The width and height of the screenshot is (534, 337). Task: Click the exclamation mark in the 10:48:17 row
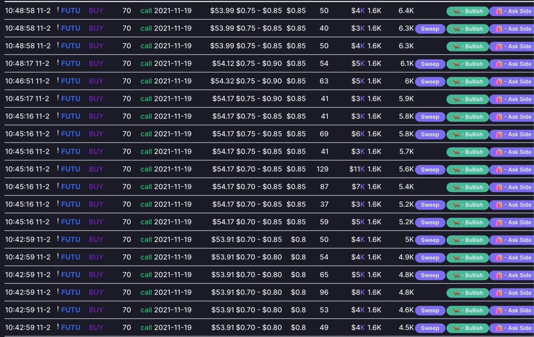(x=58, y=63)
